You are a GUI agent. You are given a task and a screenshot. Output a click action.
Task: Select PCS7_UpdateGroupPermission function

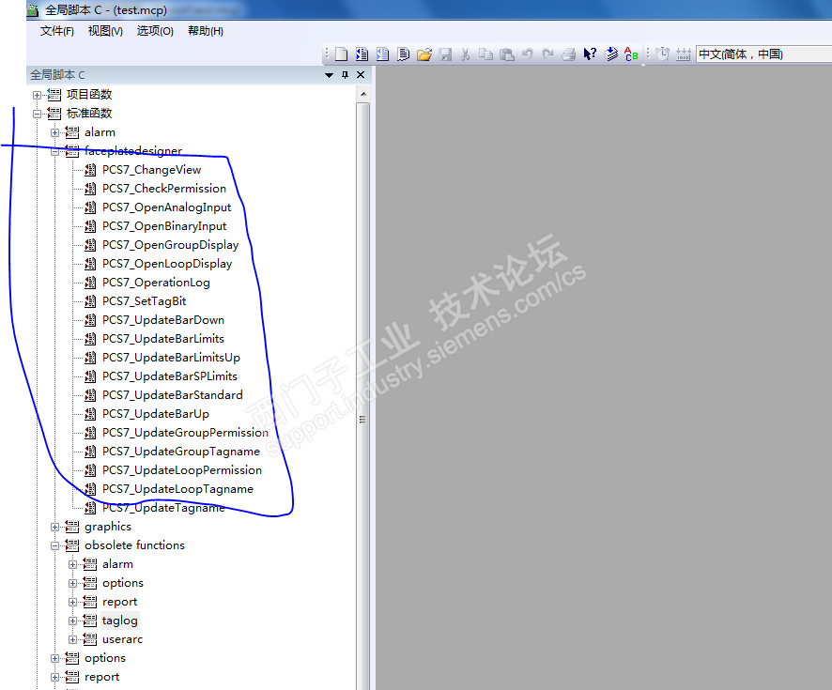pyautogui.click(x=185, y=433)
